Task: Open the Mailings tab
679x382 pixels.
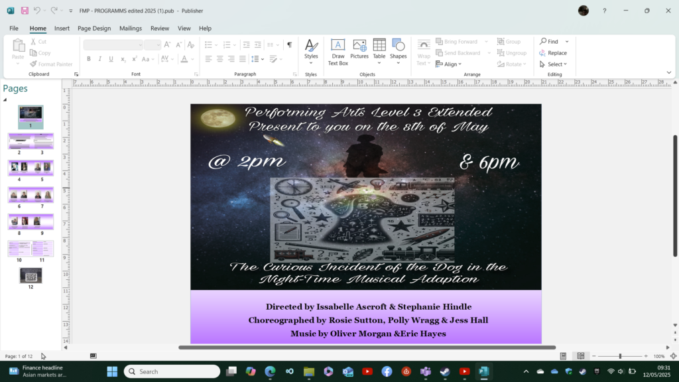Action: pyautogui.click(x=131, y=28)
